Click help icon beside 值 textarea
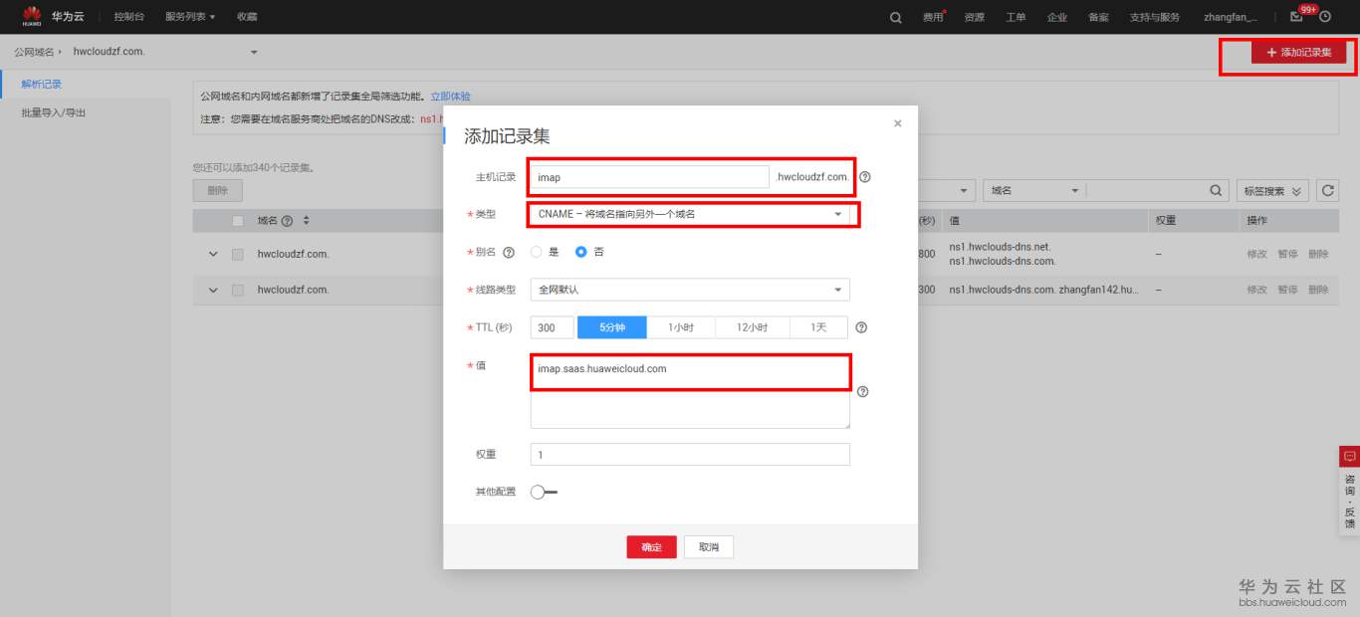This screenshot has height=617, width=1360. (x=862, y=391)
